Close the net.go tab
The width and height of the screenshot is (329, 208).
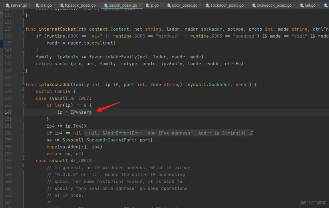[x=318, y=5]
